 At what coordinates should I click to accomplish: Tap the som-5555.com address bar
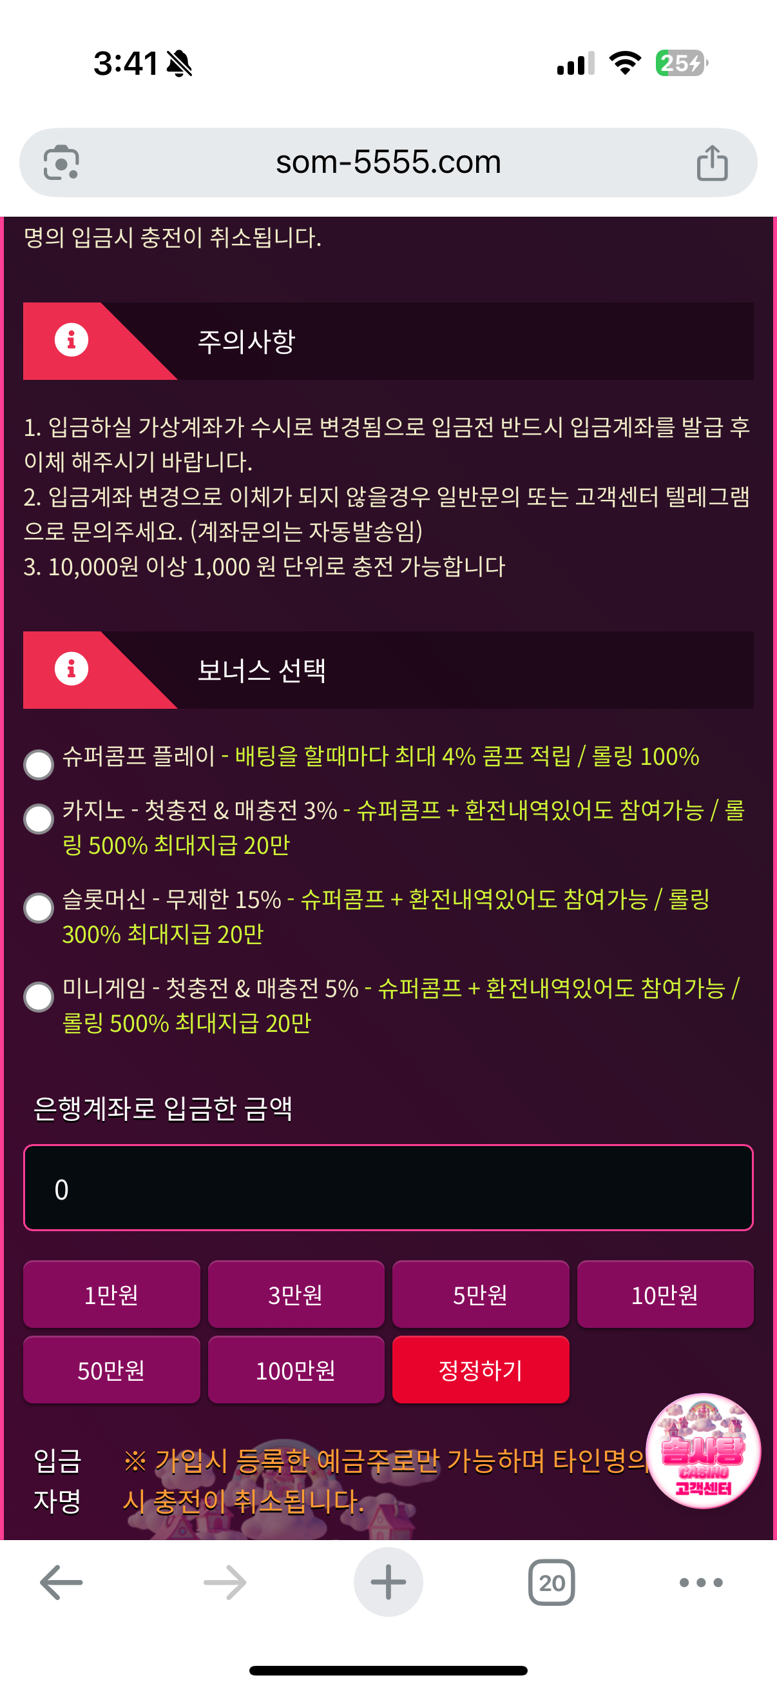[388, 162]
